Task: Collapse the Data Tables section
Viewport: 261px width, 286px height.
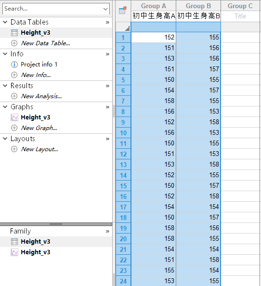Action: (x=5, y=22)
